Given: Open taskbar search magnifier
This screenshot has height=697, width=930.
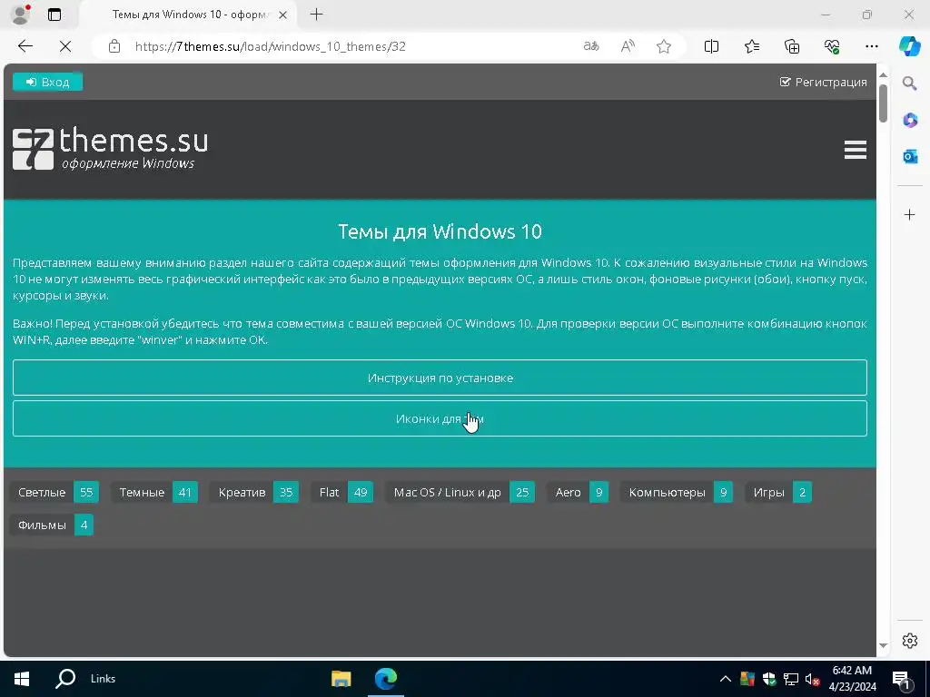Looking at the screenshot, I should [65, 679].
